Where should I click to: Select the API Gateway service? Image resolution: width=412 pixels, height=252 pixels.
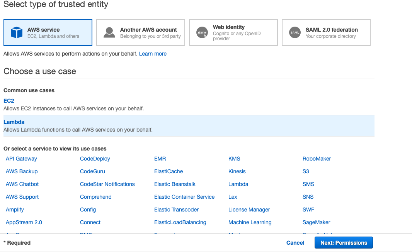pos(21,159)
